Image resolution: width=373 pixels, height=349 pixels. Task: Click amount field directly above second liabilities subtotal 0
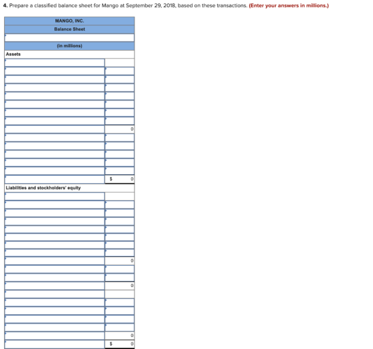click(x=119, y=277)
